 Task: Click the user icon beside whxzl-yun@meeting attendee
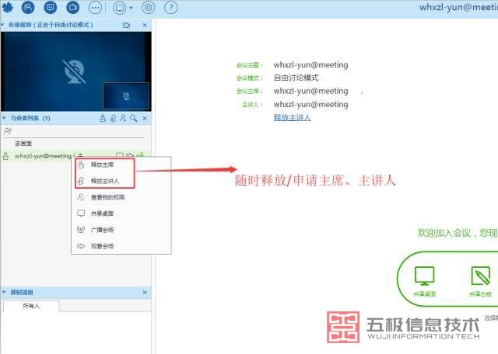click(5, 155)
